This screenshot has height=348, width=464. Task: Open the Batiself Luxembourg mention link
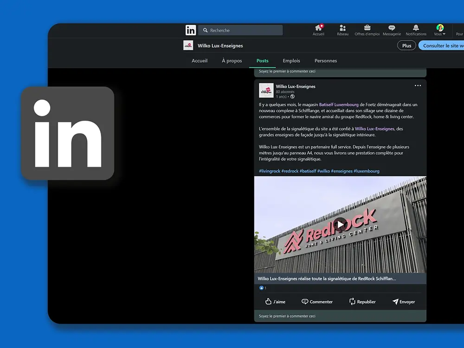pyautogui.click(x=339, y=104)
